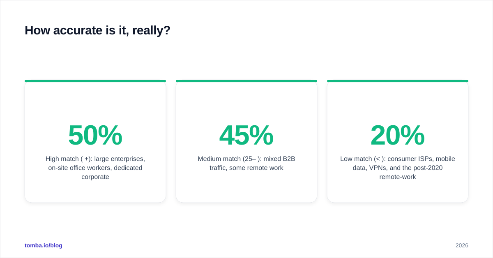Click "traffic, some remote work" text line

246,168
